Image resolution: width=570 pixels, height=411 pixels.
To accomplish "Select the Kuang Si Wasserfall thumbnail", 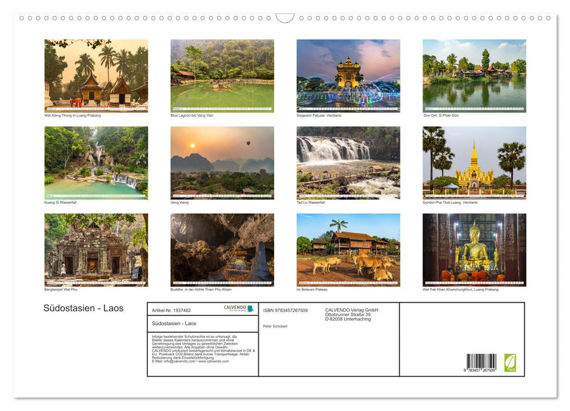I will coord(96,163).
